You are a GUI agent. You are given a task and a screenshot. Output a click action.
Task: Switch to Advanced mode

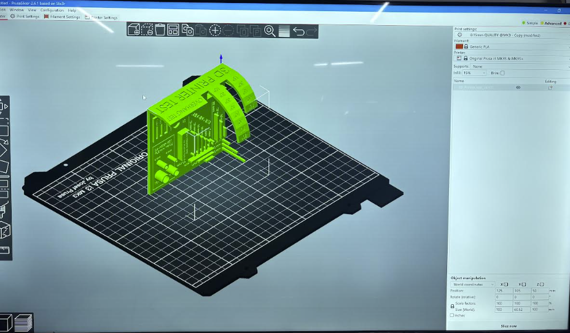pos(551,23)
